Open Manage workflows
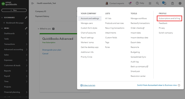This screenshot has height=99, width=185. (139, 18)
